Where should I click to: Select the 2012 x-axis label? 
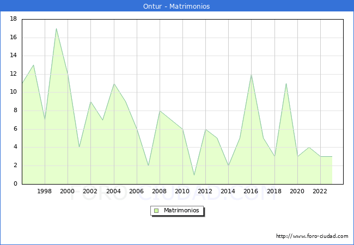pos(205,191)
